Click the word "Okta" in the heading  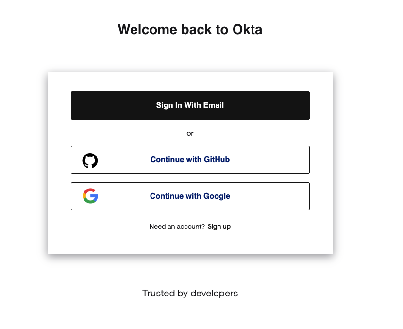click(247, 29)
